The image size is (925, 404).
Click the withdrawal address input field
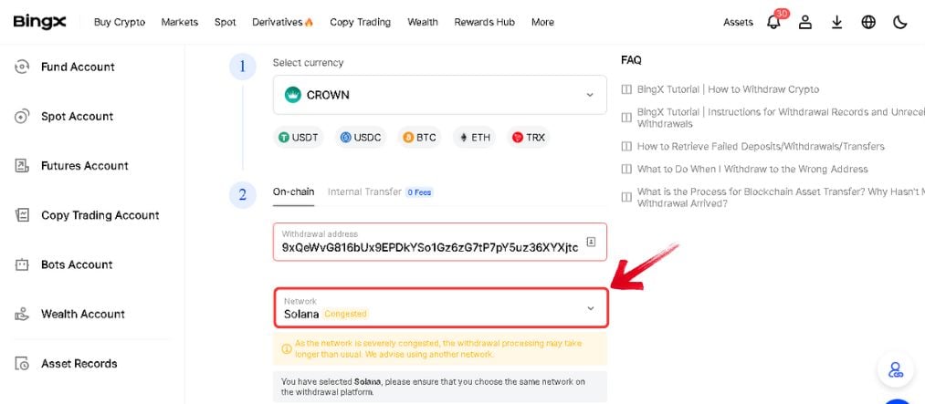[439, 242]
